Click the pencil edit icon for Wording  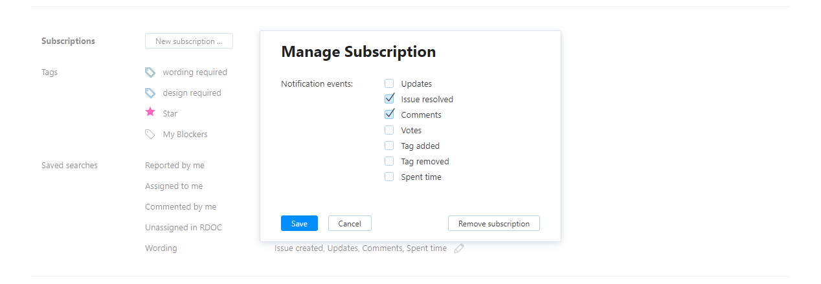point(459,248)
